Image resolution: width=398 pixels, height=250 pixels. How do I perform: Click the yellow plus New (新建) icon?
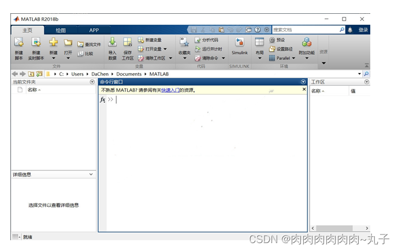click(53, 42)
